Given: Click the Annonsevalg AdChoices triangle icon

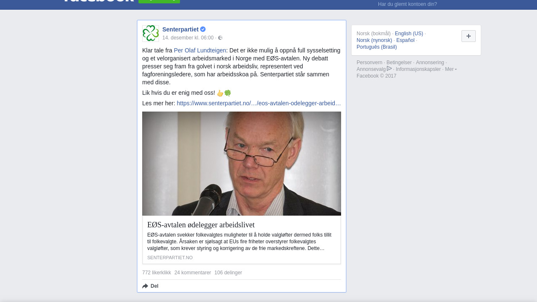Looking at the screenshot, I should point(389,68).
